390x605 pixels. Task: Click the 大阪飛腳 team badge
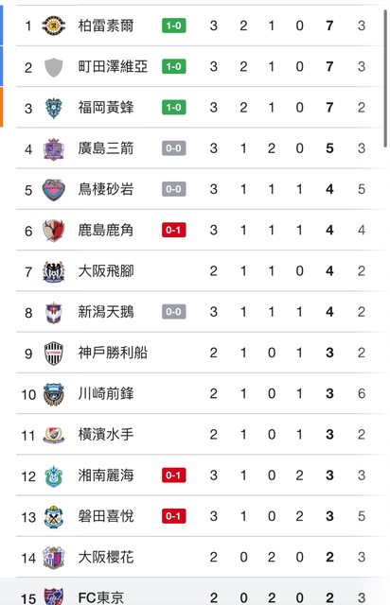point(53,271)
